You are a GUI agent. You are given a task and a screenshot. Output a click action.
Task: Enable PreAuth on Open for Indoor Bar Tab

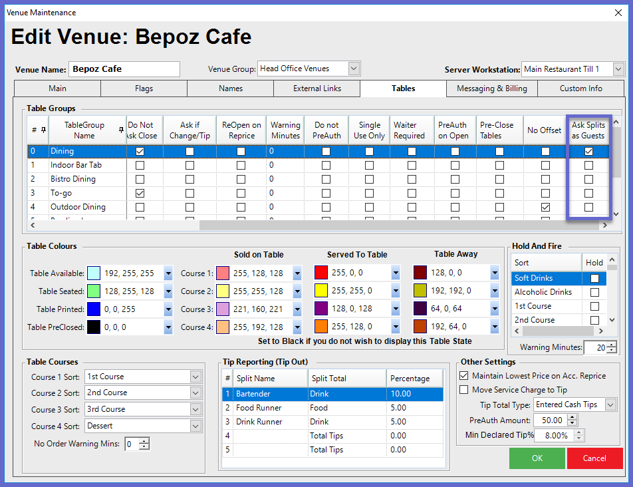pyautogui.click(x=455, y=165)
